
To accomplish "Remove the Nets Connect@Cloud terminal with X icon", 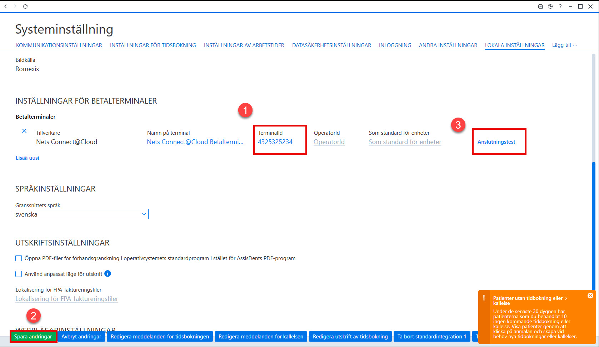I will pyautogui.click(x=24, y=131).
